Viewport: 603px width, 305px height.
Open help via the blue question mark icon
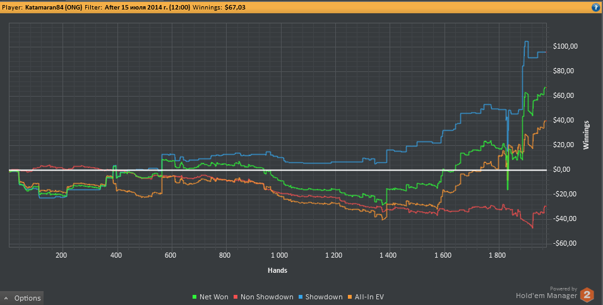pyautogui.click(x=595, y=8)
